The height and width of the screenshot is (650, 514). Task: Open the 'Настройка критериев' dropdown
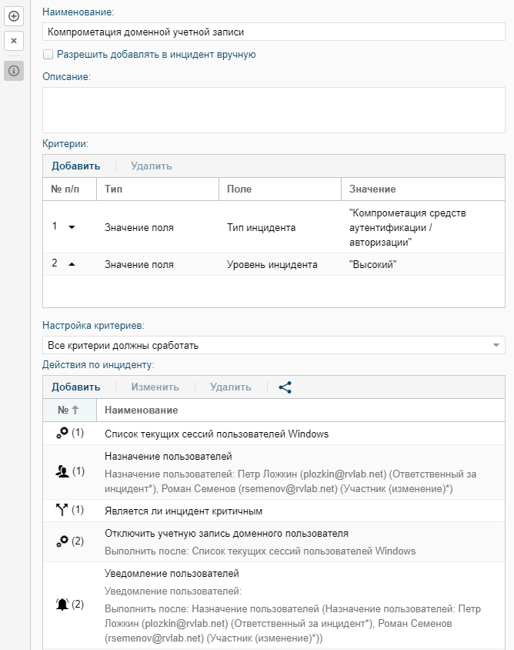pyautogui.click(x=273, y=345)
